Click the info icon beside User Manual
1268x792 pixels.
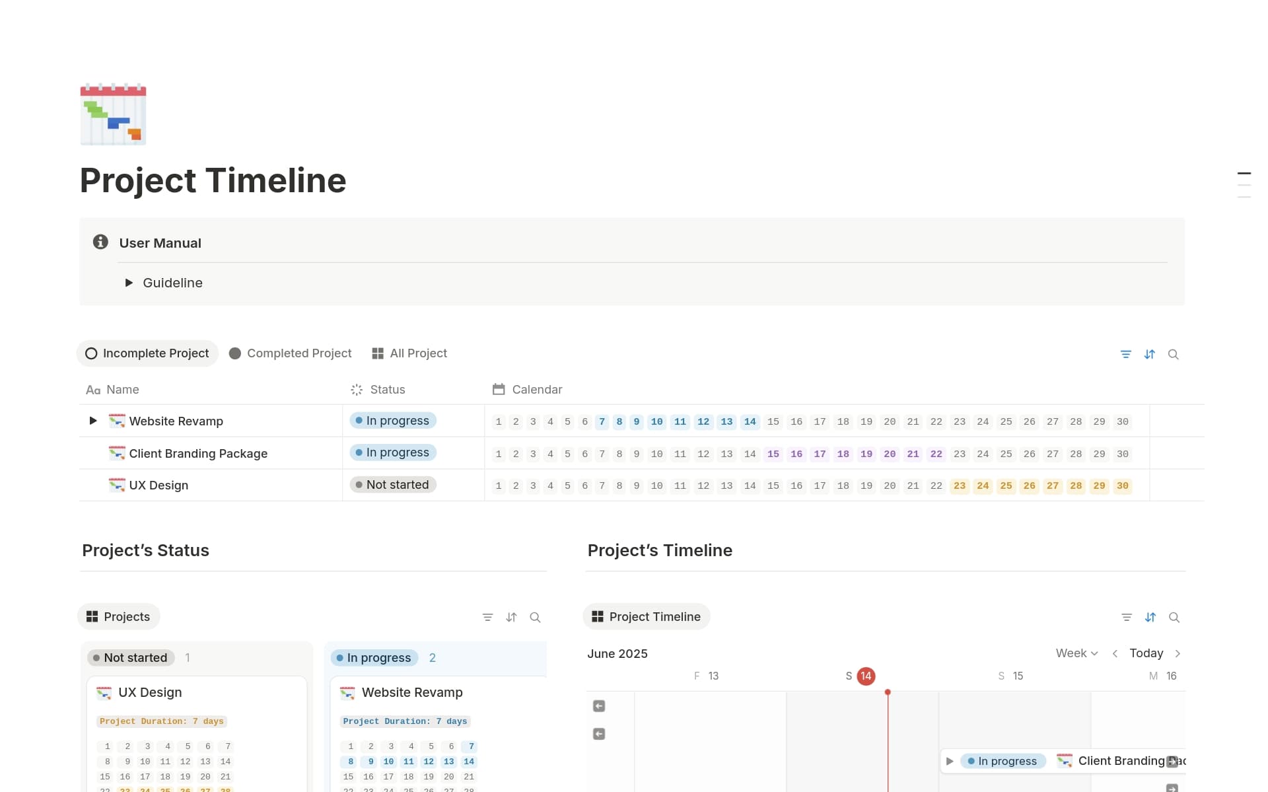100,242
